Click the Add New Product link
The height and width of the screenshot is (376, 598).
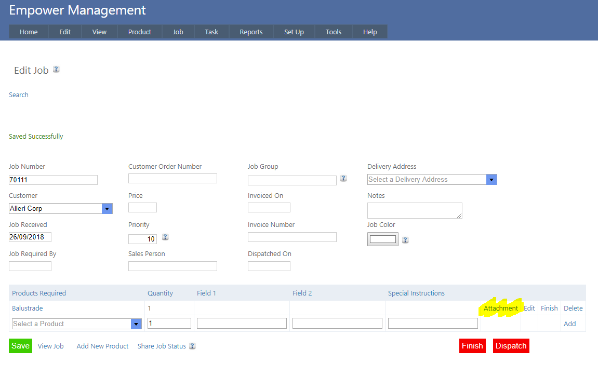[102, 346]
